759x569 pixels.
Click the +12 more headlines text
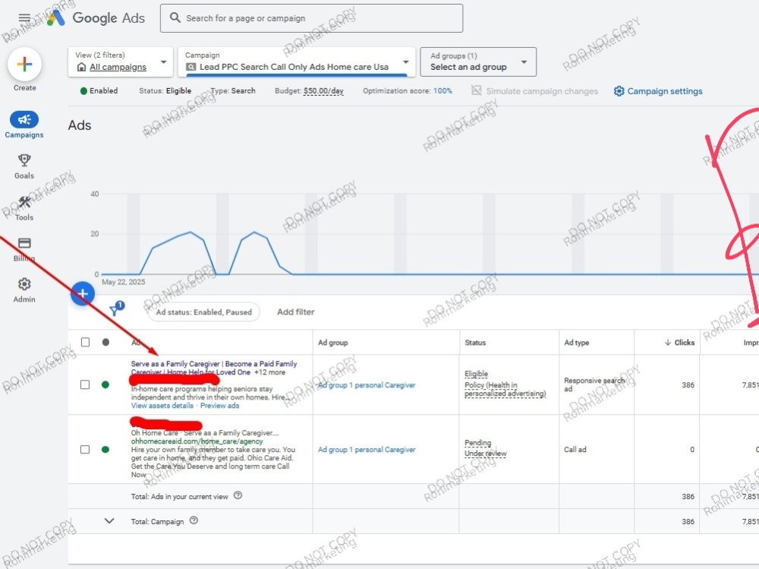click(x=269, y=372)
